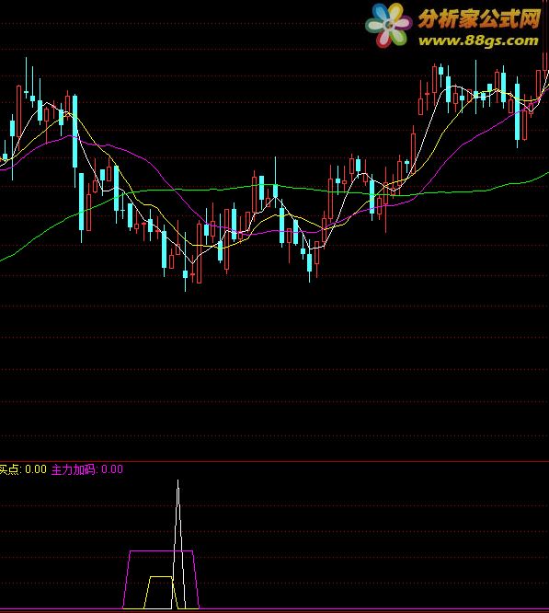Viewport: 549px width, 613px height.
Task: Click the 主力加码 indicator label
Action: point(87,469)
